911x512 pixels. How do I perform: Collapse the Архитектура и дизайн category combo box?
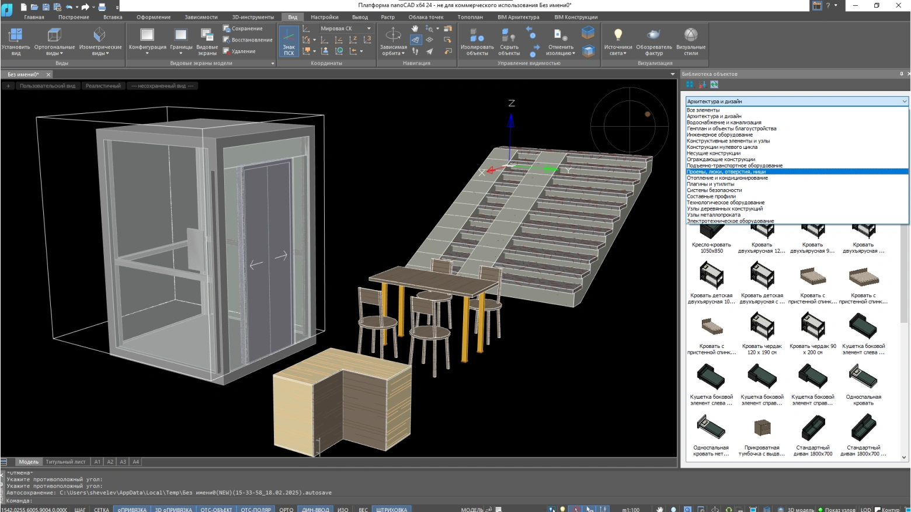904,102
